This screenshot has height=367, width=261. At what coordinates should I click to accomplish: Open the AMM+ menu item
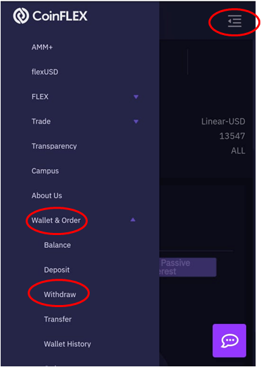point(42,47)
